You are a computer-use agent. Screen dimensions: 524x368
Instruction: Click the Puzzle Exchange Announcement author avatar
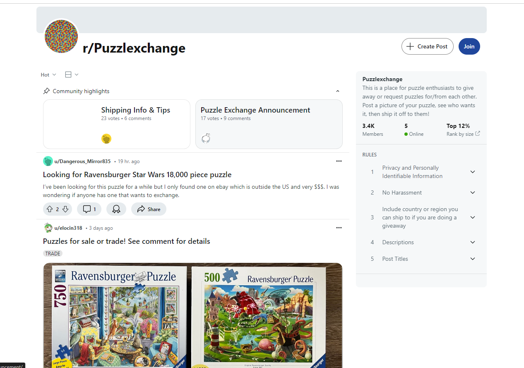206,139
